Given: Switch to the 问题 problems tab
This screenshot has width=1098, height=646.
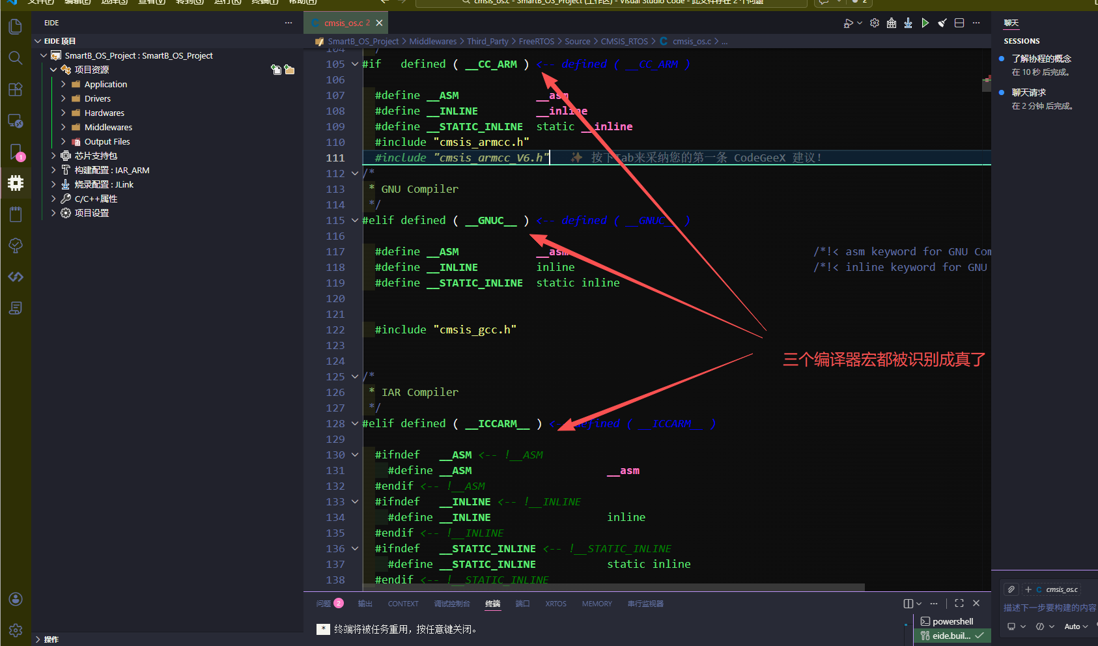Looking at the screenshot, I should 324,604.
